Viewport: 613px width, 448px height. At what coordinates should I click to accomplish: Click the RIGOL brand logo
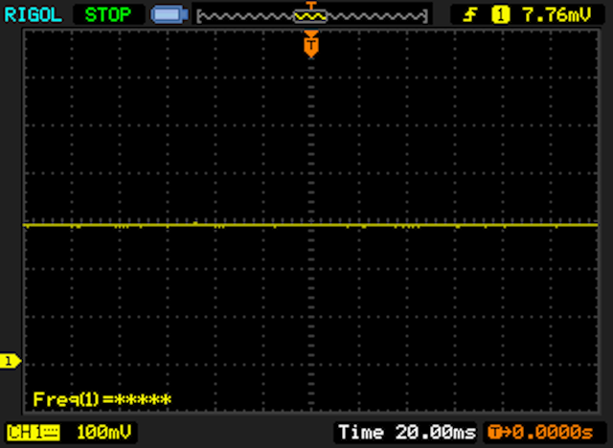click(33, 15)
